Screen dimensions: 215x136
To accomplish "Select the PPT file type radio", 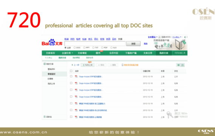I will click(84, 48).
